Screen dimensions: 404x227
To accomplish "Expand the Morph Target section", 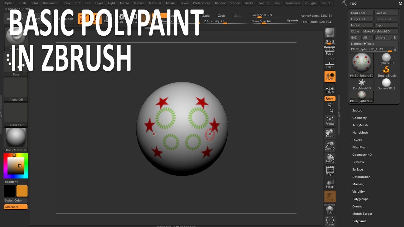I will coord(362,214).
